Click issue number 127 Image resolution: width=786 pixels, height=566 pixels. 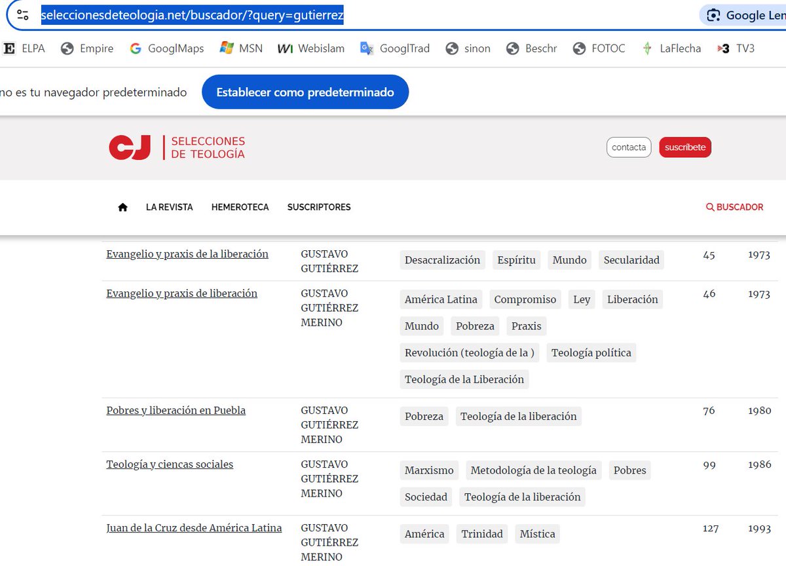pyautogui.click(x=711, y=528)
